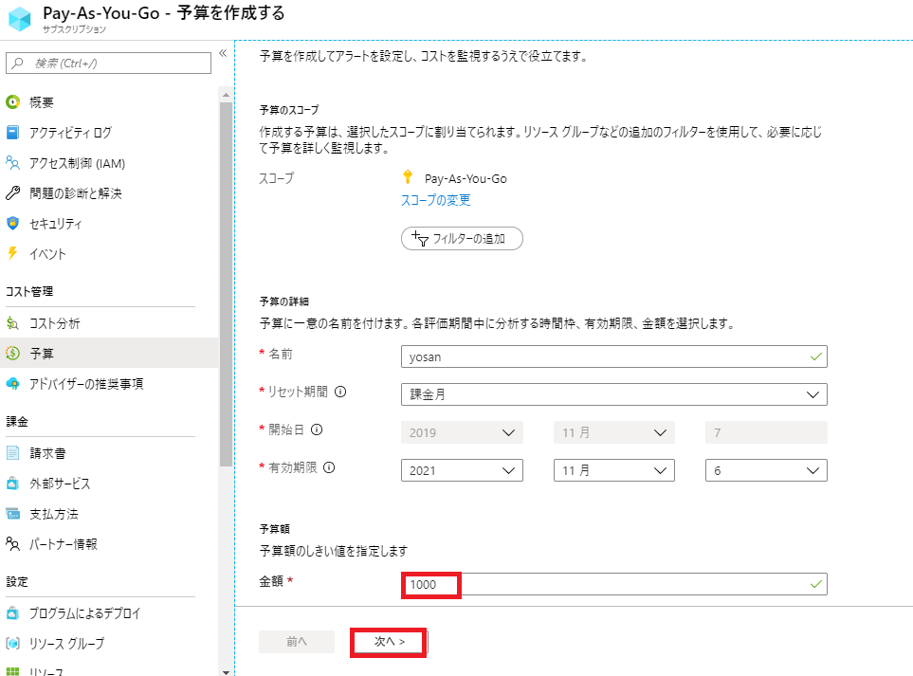This screenshot has height=676, width=913.
Task: Click the 次へ > button
Action: tap(390, 642)
